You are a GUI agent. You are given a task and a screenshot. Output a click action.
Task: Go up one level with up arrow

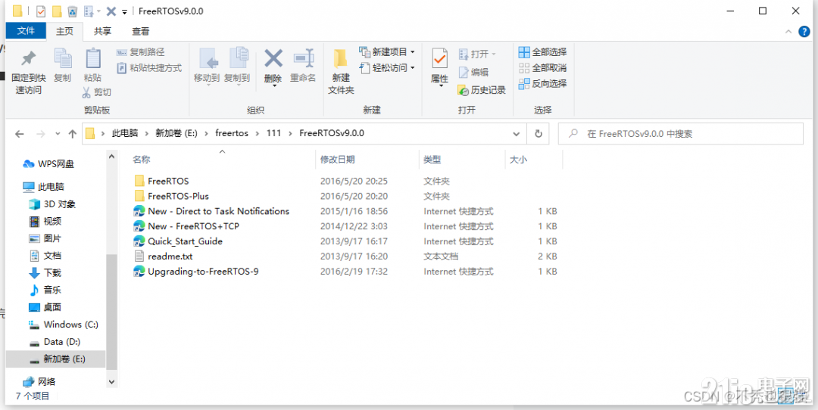73,134
